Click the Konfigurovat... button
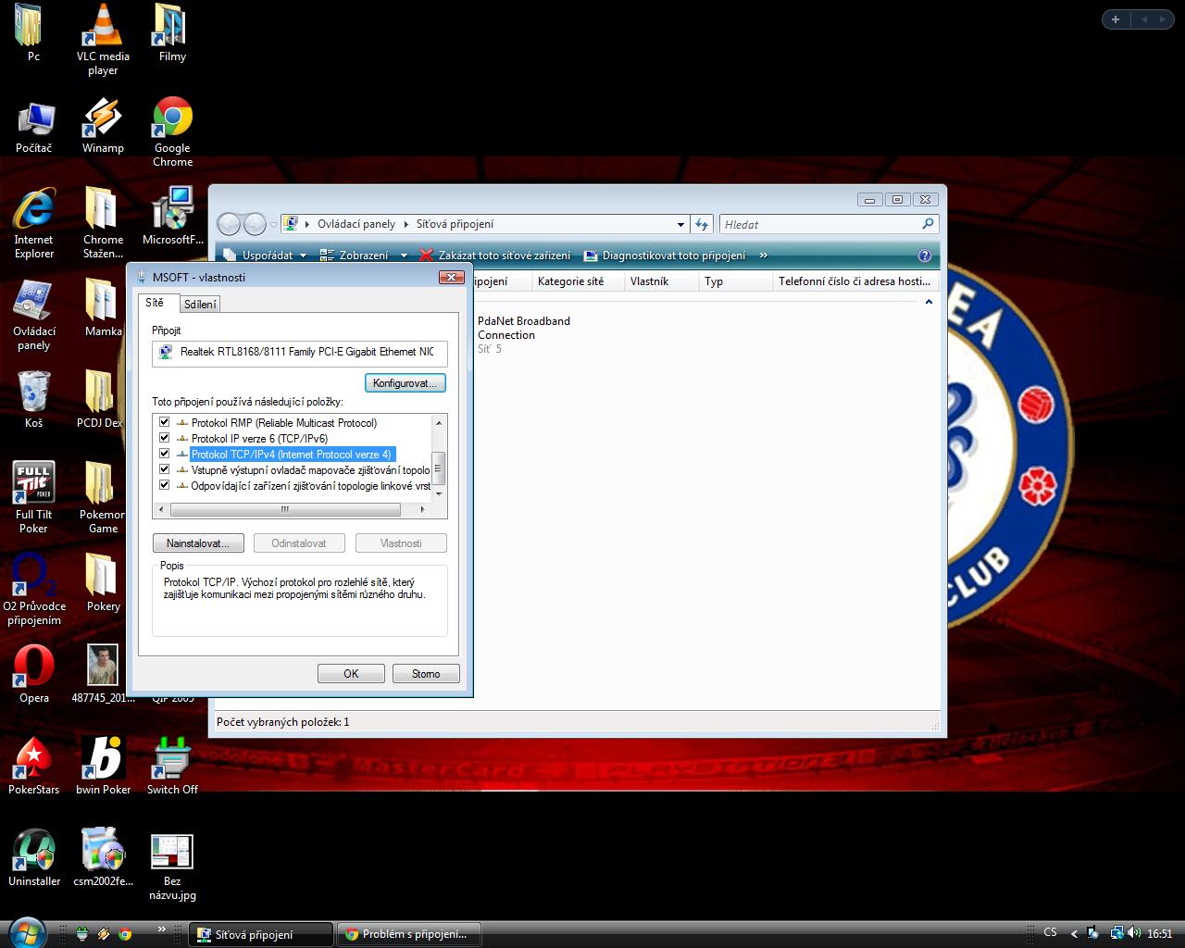 pyautogui.click(x=405, y=382)
